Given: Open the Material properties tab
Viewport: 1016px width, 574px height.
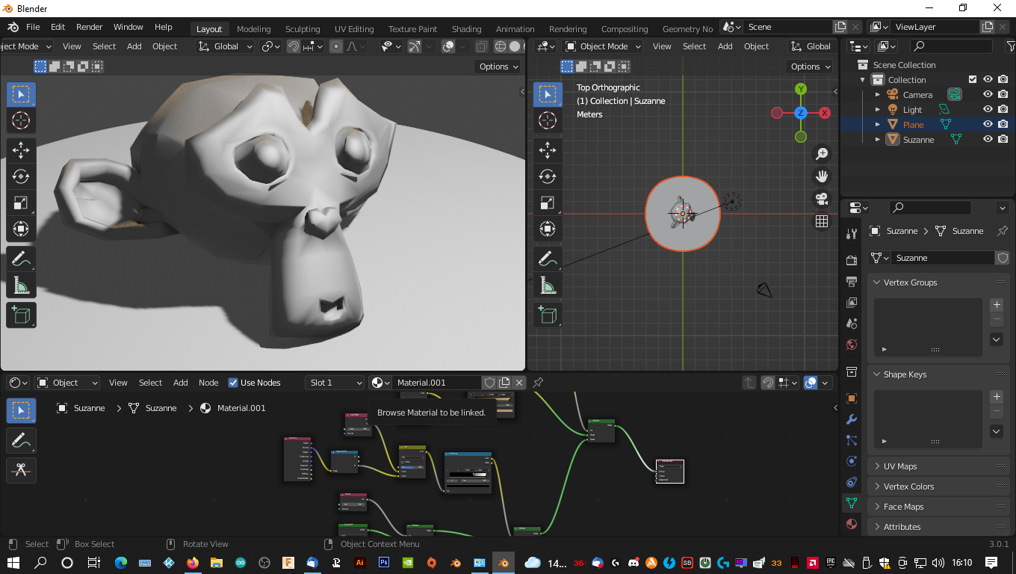Looking at the screenshot, I should point(852,524).
